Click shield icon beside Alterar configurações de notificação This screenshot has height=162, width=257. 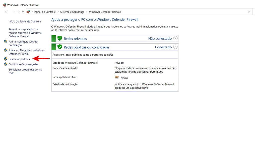point(6,41)
